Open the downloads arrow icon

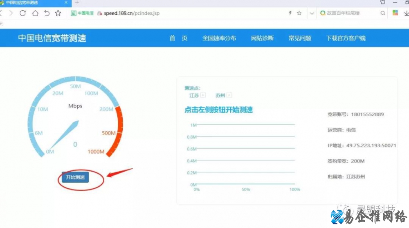(x=407, y=13)
